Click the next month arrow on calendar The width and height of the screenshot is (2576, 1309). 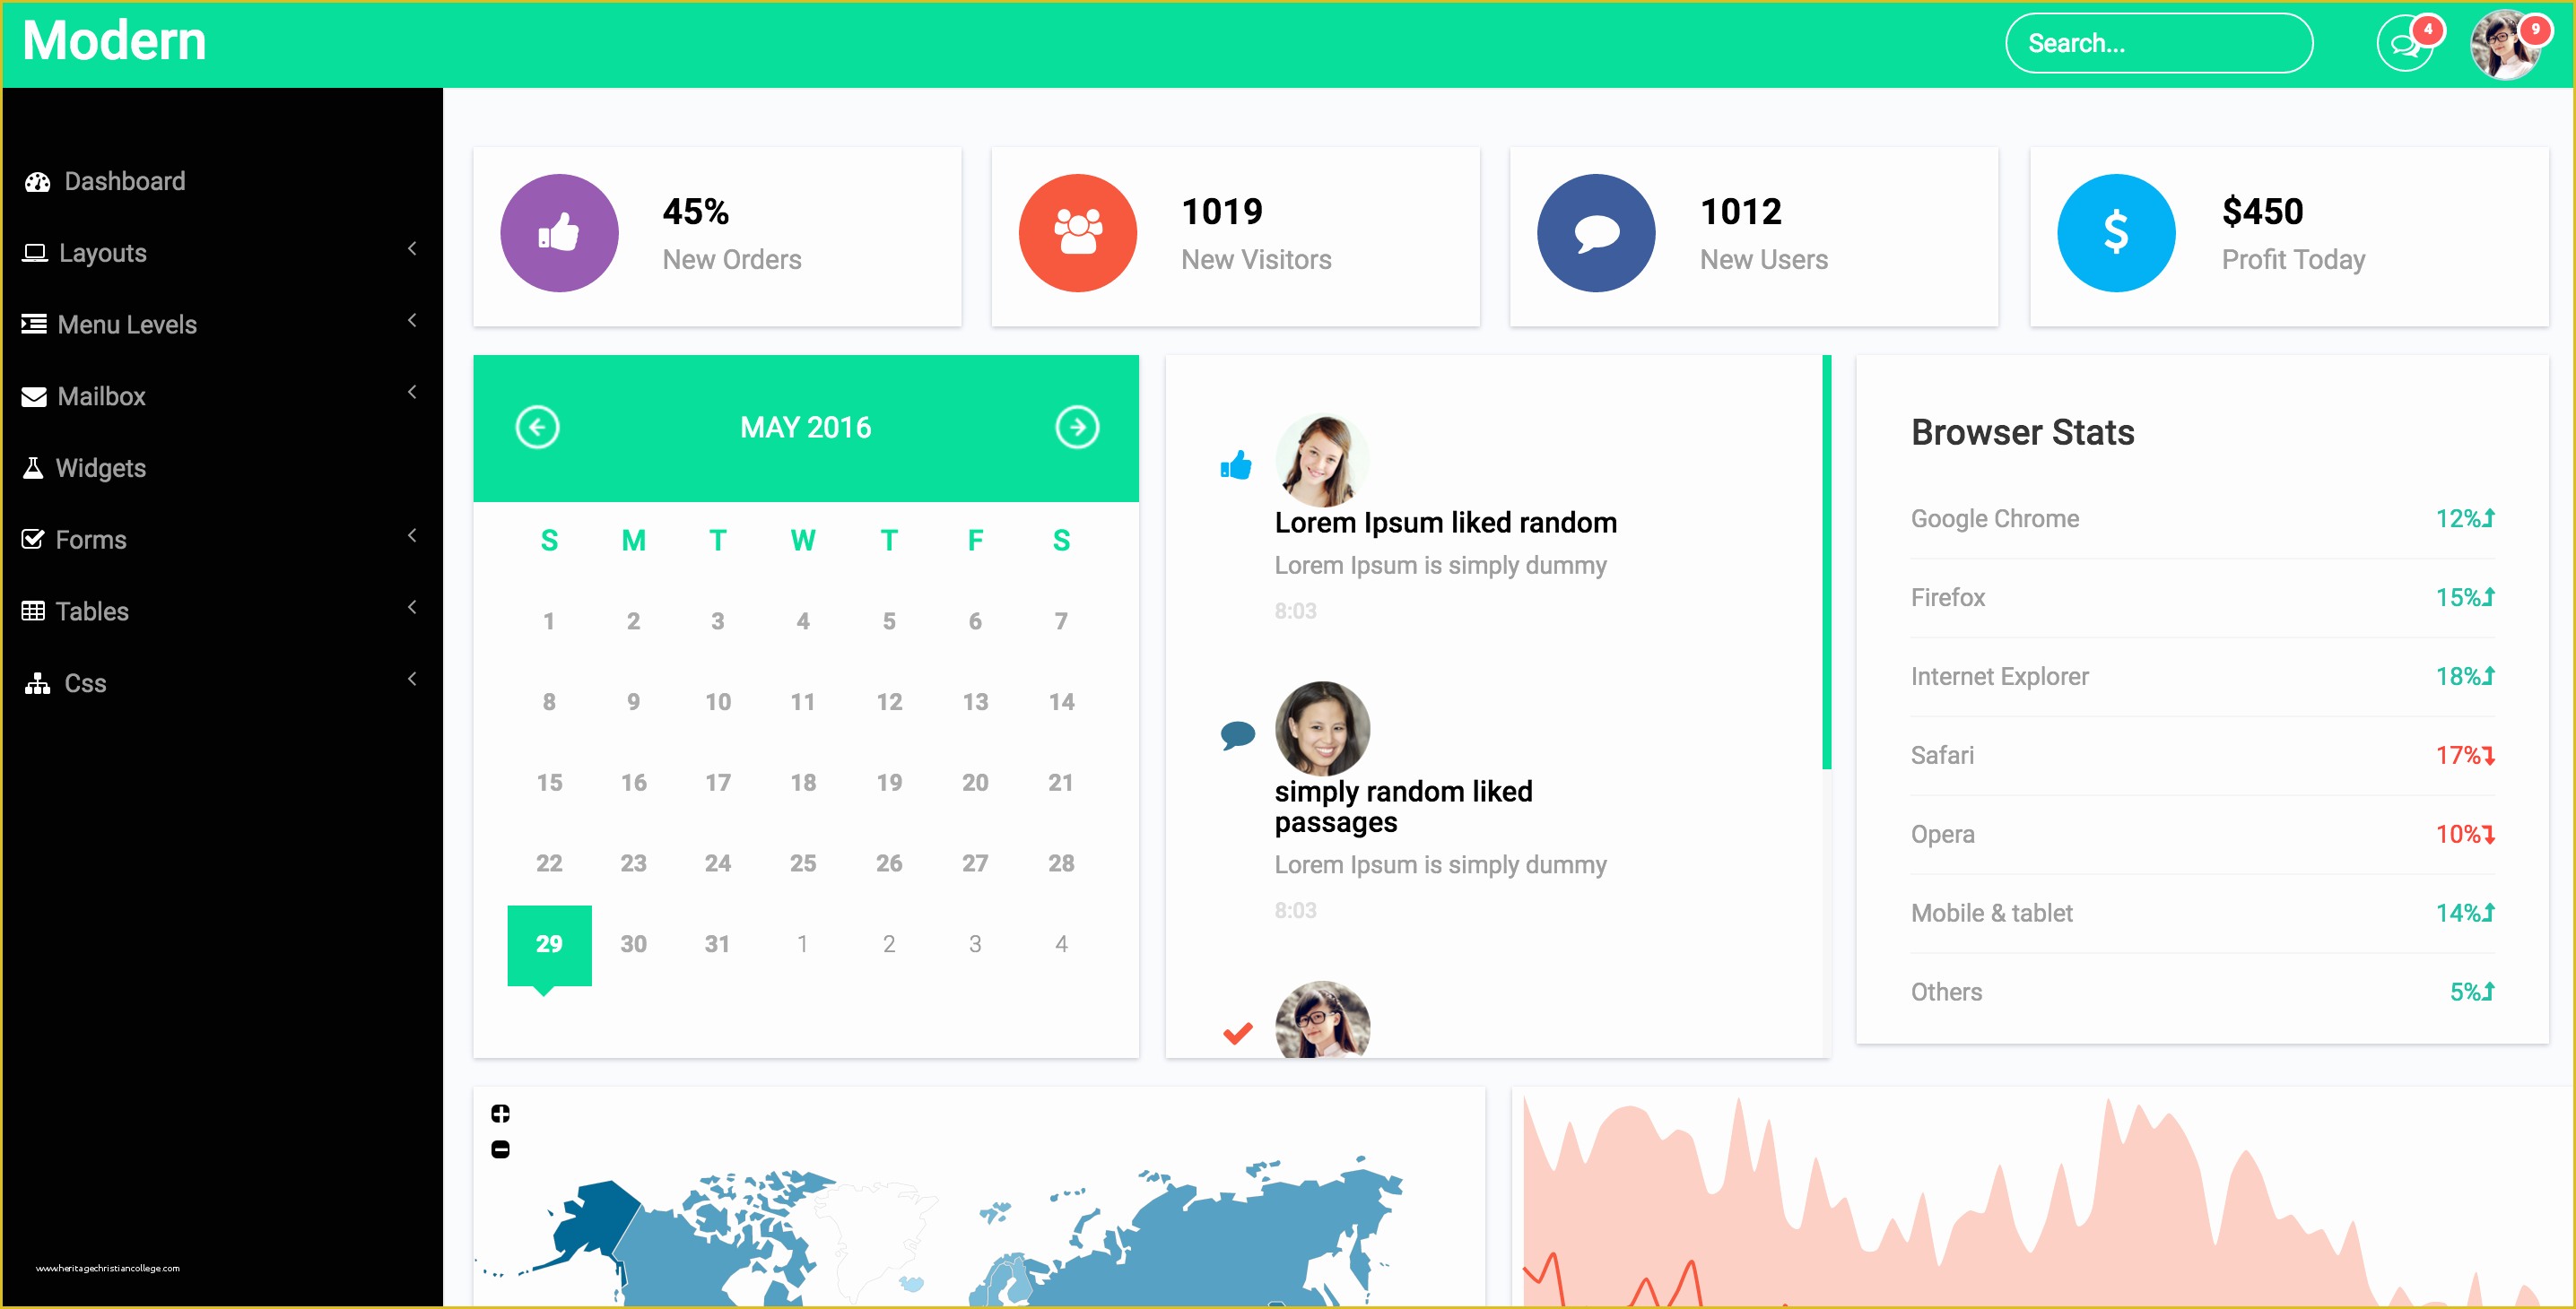1080,428
